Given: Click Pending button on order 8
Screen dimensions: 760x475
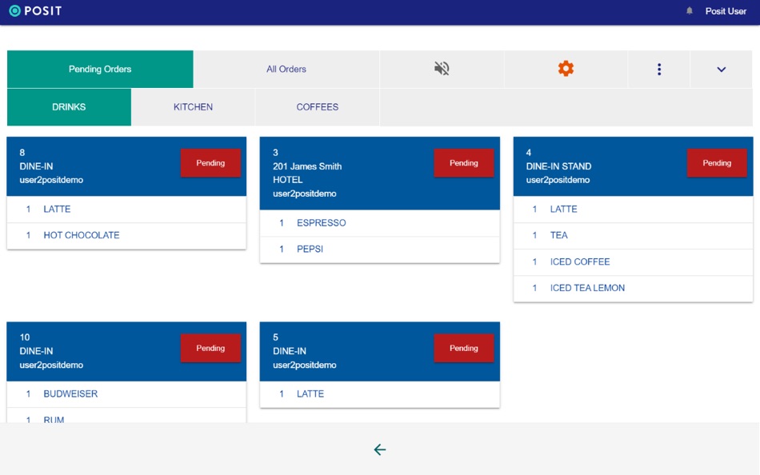Looking at the screenshot, I should [x=210, y=163].
